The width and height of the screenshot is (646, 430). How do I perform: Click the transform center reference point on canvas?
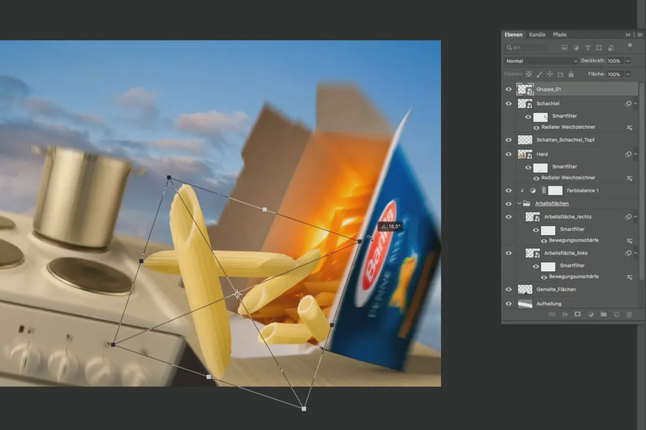pos(237,295)
